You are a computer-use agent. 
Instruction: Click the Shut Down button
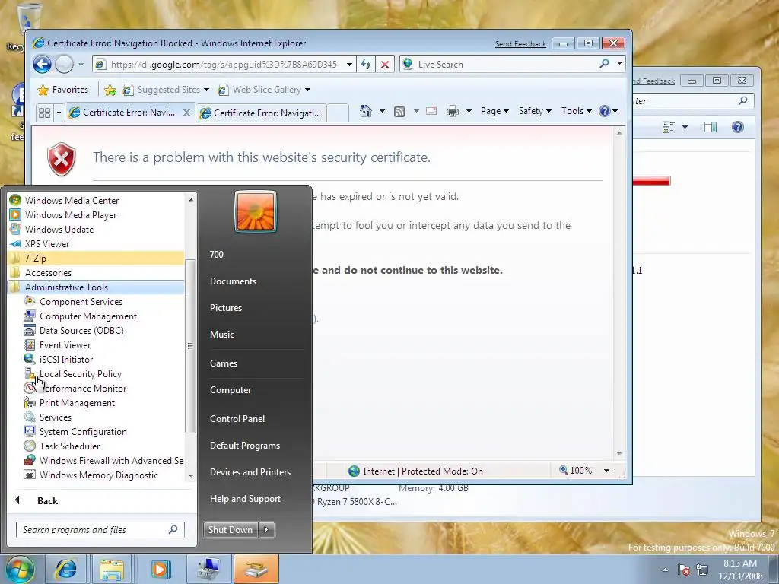(x=231, y=530)
